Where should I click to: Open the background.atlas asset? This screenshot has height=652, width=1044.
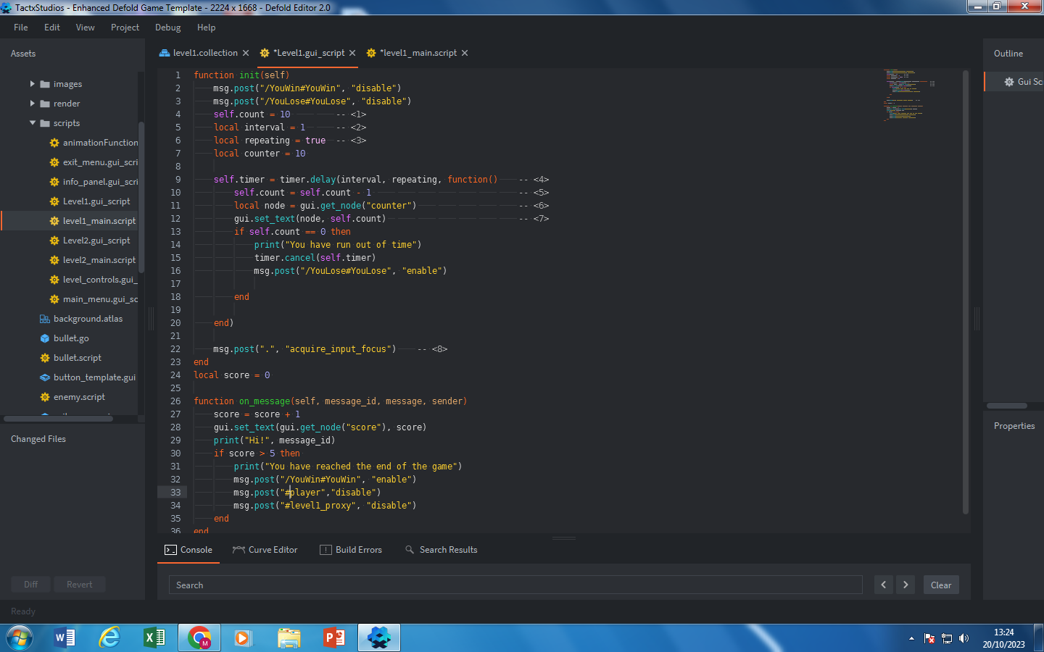87,319
